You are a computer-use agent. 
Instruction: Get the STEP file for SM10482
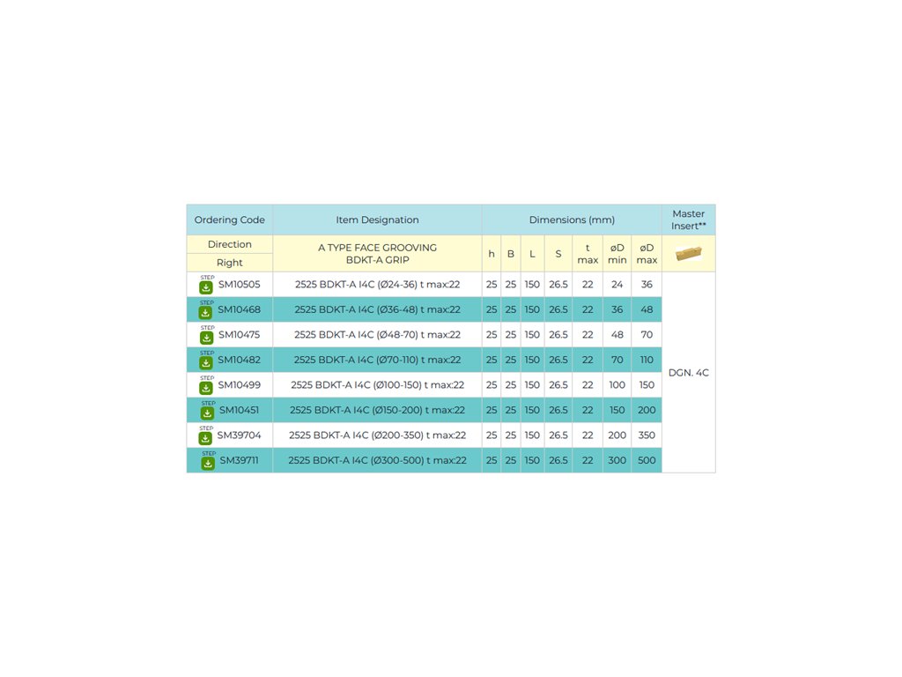[x=206, y=362]
